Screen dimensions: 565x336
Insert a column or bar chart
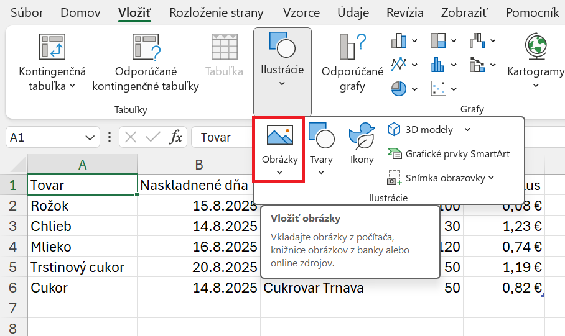pos(399,40)
